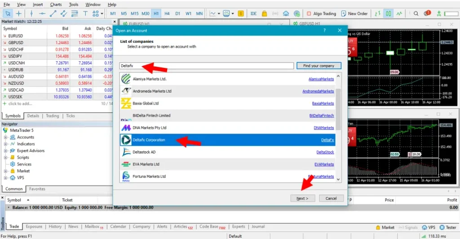Click the help question mark in dialog

[x=324, y=30]
